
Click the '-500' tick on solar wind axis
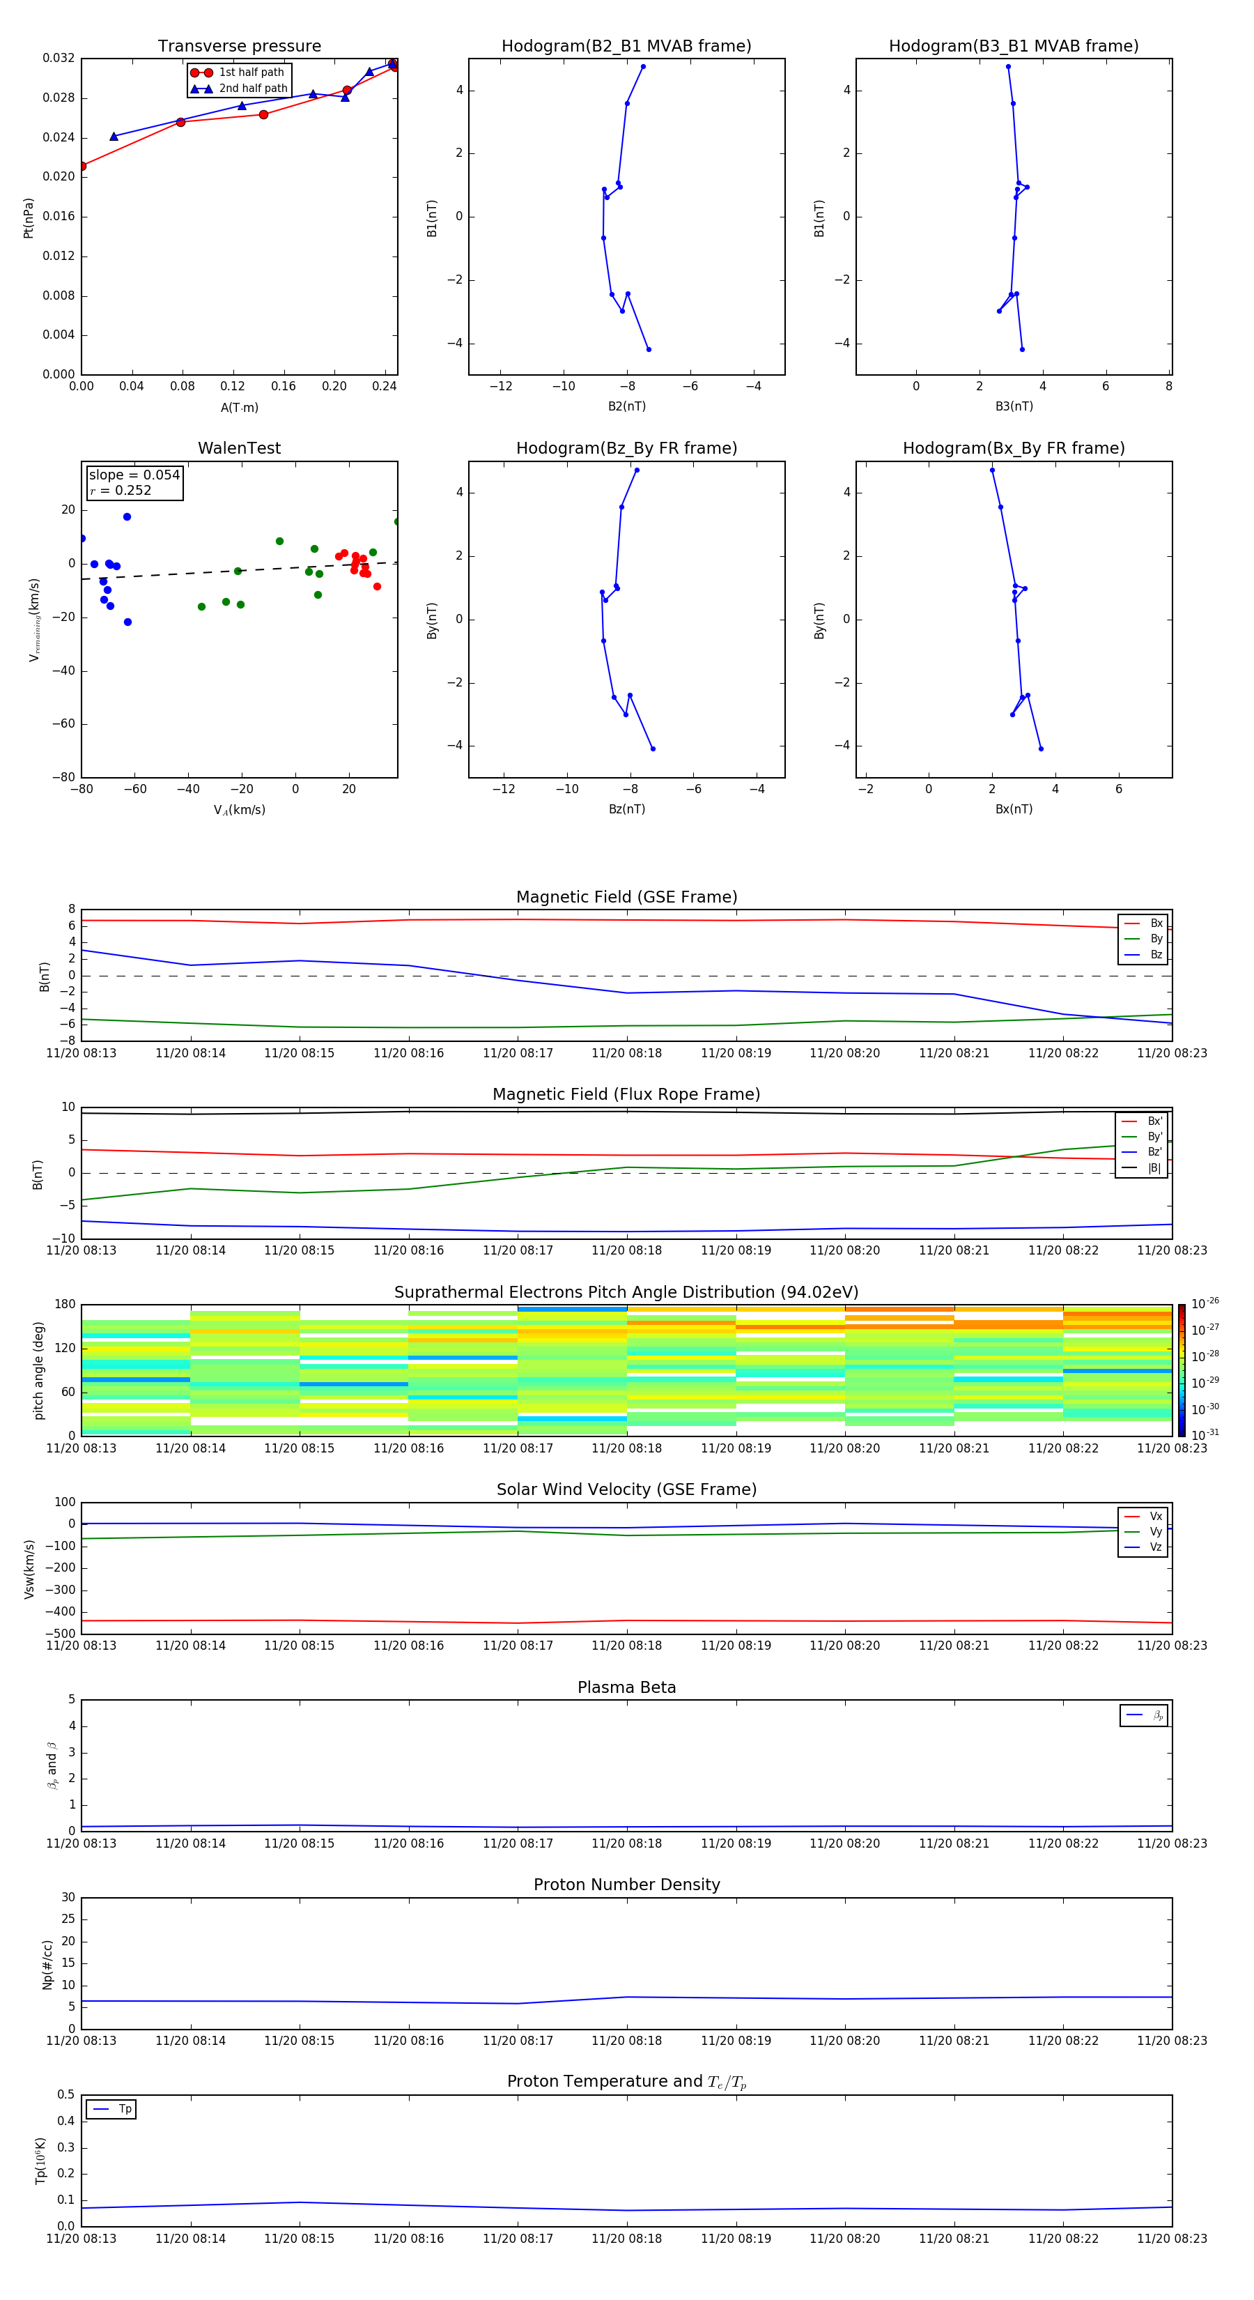click(x=61, y=1634)
